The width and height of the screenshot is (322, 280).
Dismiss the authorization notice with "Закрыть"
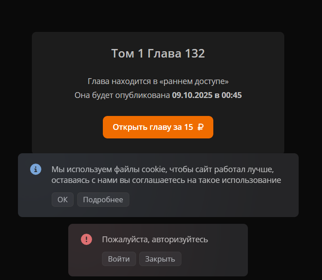[x=160, y=259]
